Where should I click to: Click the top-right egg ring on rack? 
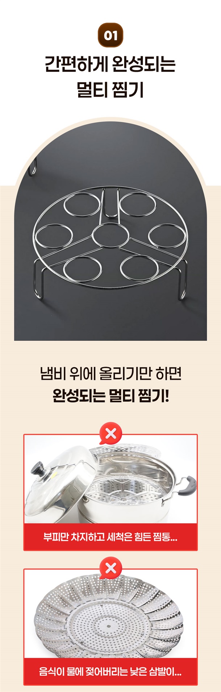coord(139,204)
